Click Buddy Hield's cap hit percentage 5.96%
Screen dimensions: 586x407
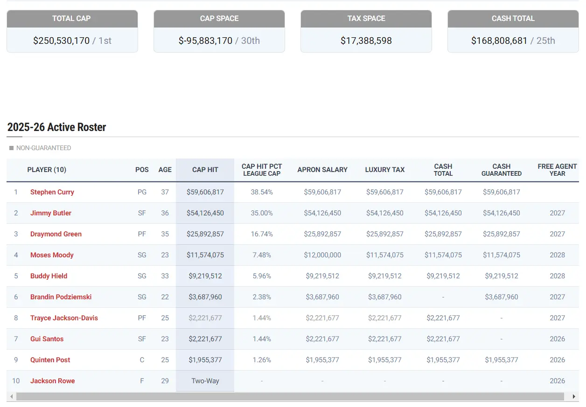[262, 276]
